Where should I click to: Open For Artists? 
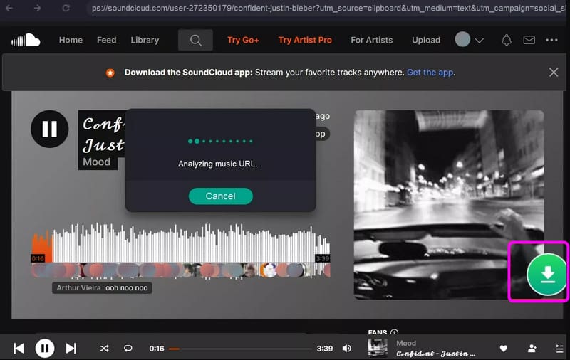coord(371,40)
